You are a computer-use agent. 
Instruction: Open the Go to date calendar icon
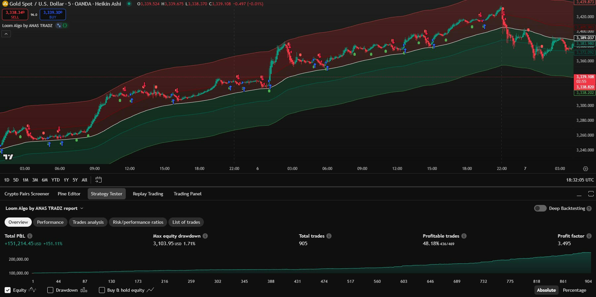point(98,180)
